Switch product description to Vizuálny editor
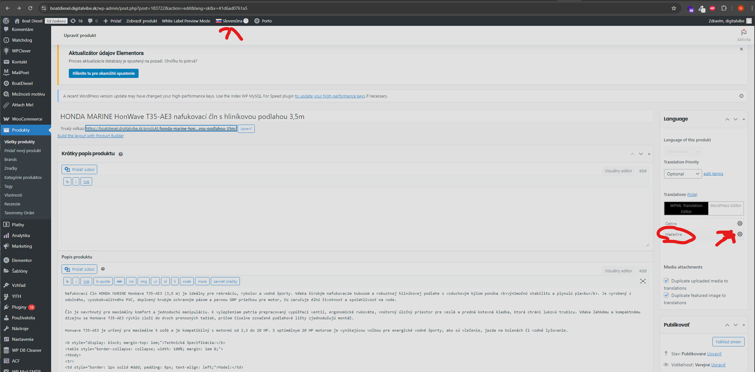Screen dimensions: 755x372 coord(618,271)
